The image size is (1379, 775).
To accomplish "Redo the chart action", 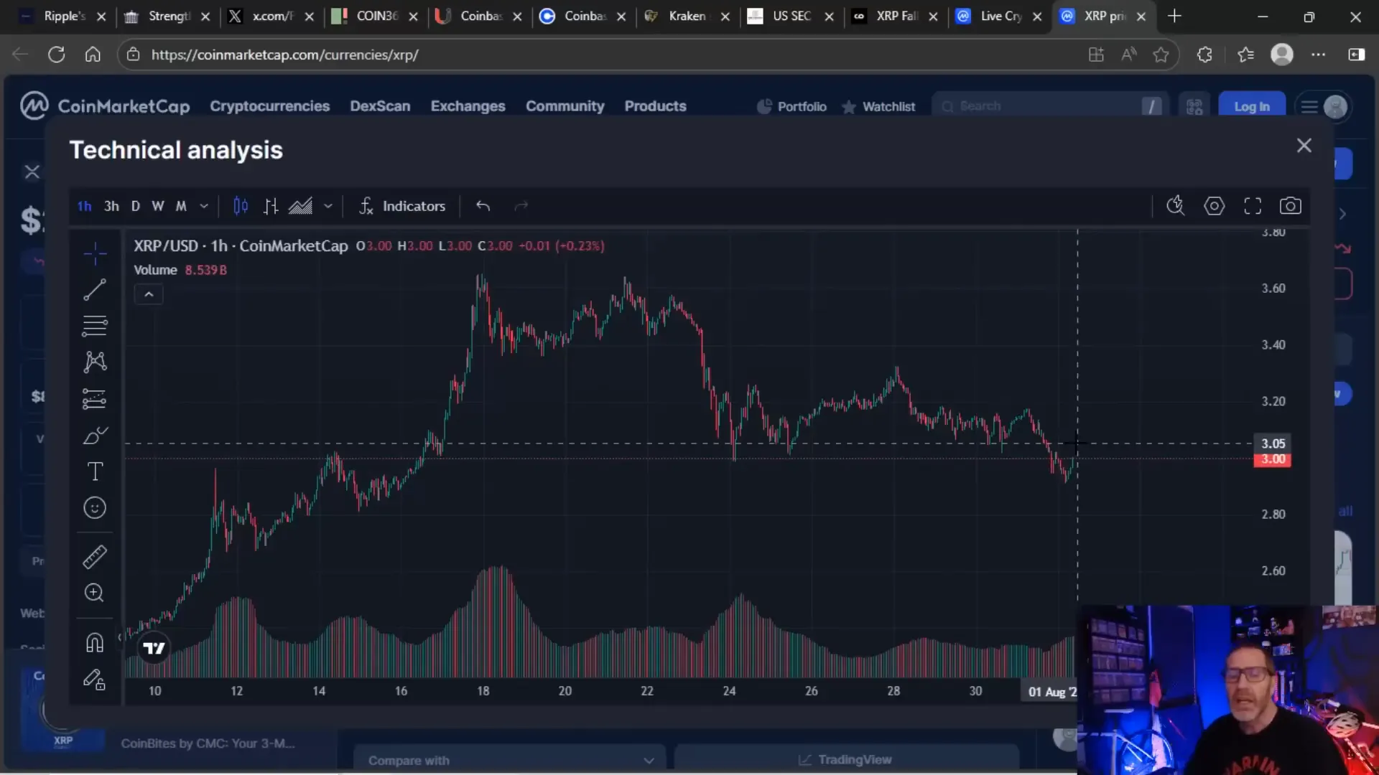I will coord(521,207).
